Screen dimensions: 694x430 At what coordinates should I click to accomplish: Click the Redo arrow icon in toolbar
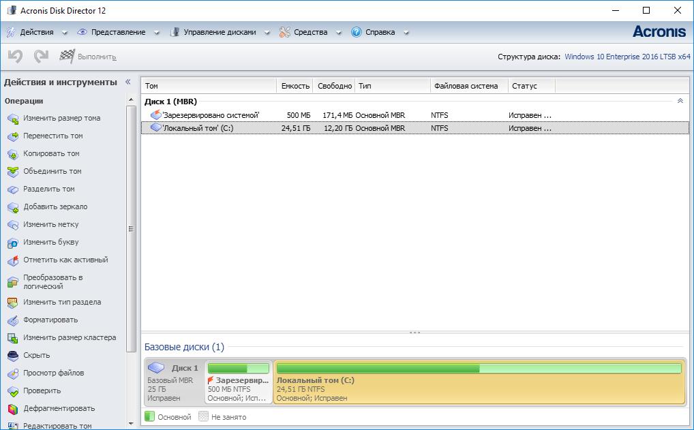pyautogui.click(x=41, y=57)
